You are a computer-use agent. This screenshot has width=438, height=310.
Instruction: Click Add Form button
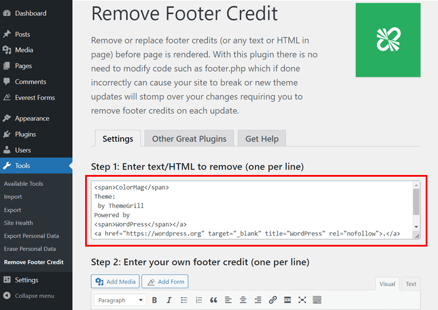(165, 281)
